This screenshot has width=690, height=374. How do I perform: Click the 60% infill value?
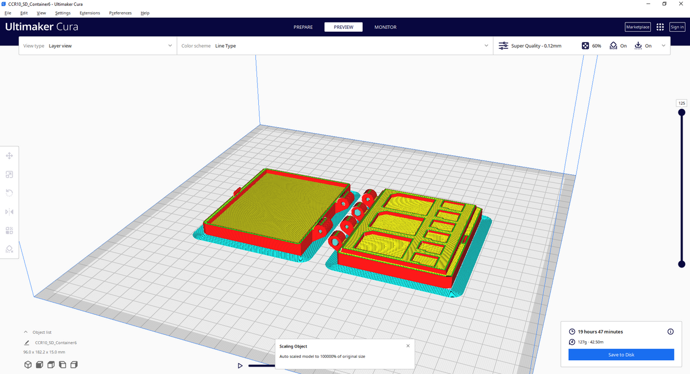pyautogui.click(x=597, y=46)
